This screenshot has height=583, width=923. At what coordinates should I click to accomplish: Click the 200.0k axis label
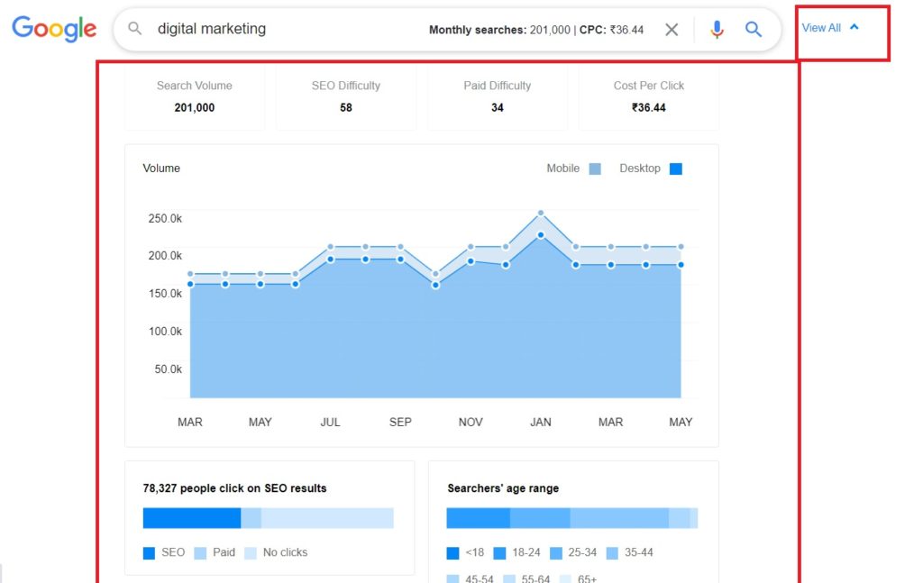(x=165, y=256)
